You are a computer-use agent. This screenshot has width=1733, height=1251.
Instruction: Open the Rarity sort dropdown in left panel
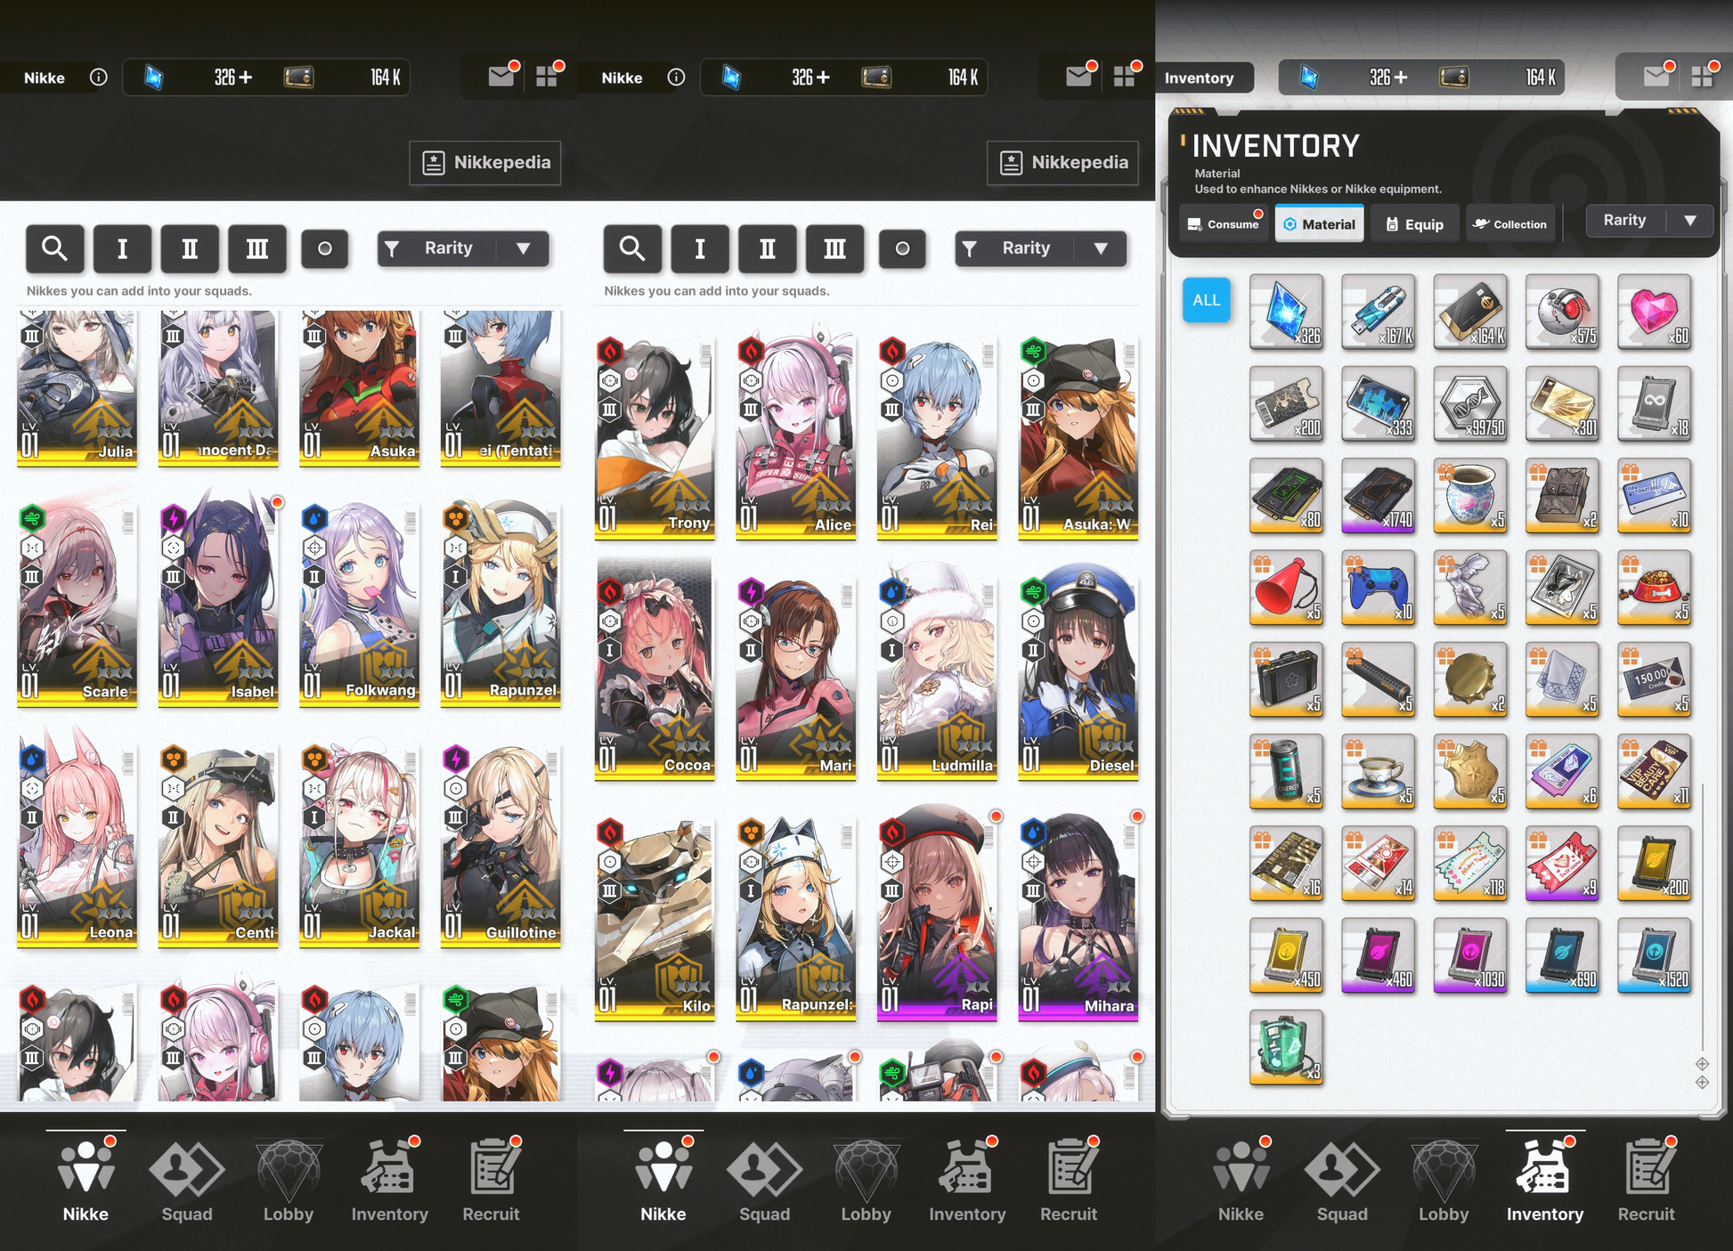click(463, 248)
